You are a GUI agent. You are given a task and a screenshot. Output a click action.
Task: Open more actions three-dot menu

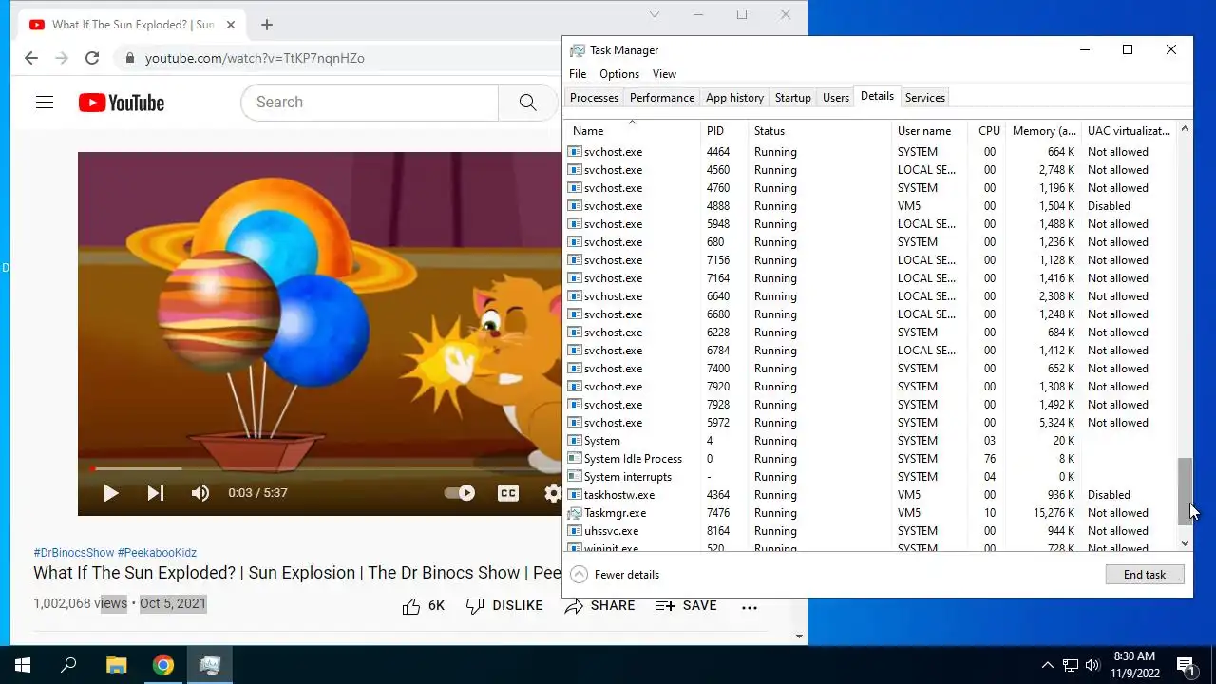[x=750, y=607]
